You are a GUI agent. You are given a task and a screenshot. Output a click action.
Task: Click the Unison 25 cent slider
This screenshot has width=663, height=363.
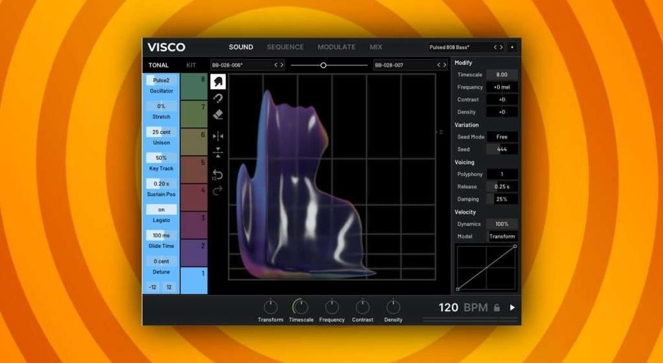tap(161, 132)
